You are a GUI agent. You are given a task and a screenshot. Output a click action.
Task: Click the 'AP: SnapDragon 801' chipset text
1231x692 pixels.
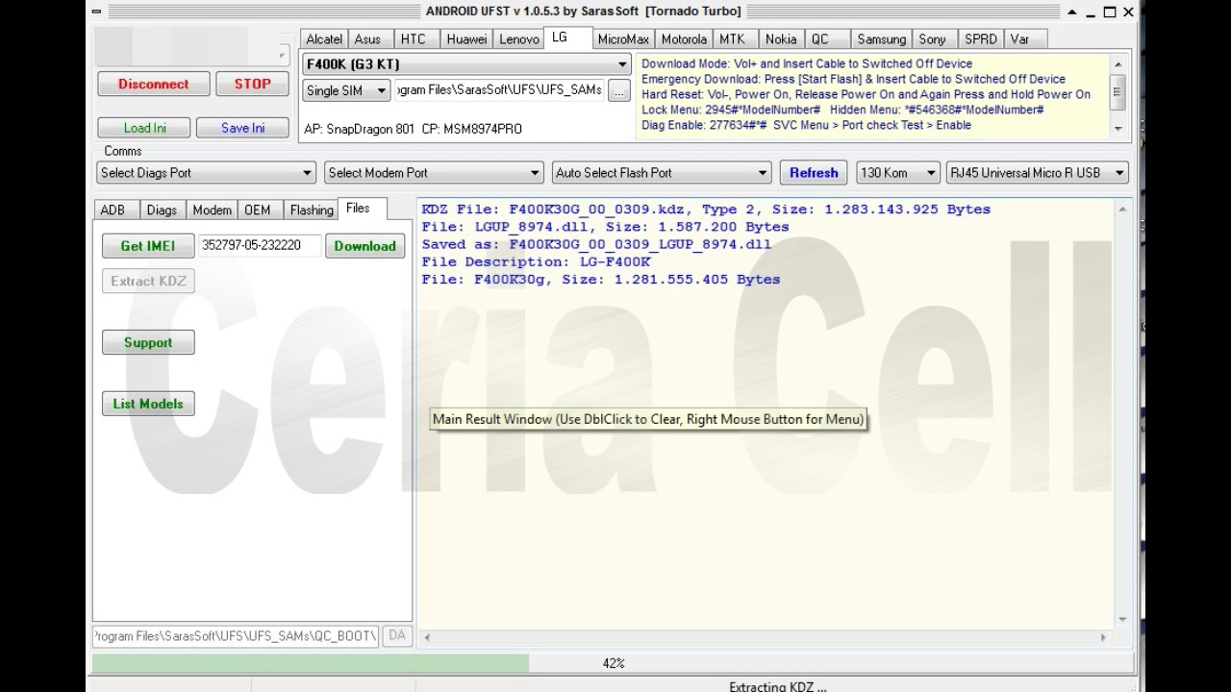click(x=360, y=129)
